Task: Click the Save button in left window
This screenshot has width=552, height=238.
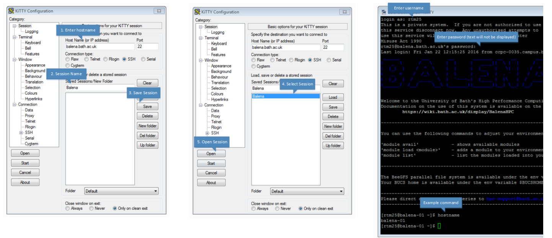Action: (147, 107)
